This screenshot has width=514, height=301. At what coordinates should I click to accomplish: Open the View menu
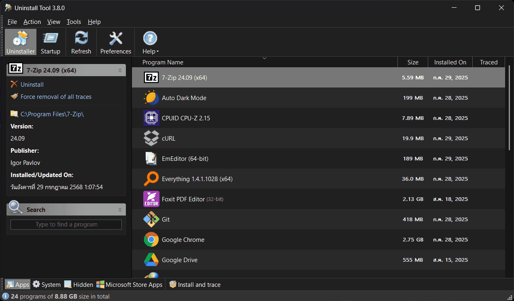pyautogui.click(x=53, y=22)
